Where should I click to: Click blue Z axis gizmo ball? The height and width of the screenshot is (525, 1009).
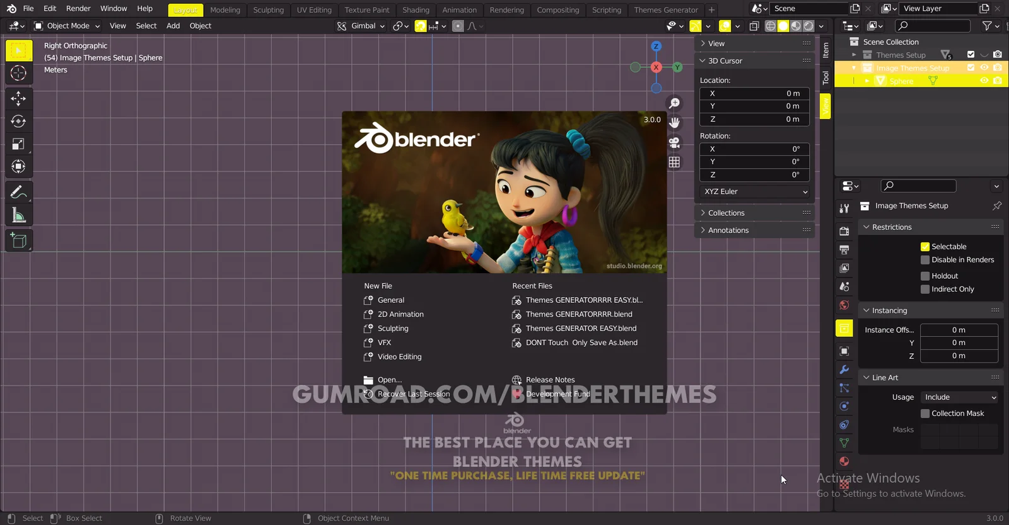(x=656, y=47)
